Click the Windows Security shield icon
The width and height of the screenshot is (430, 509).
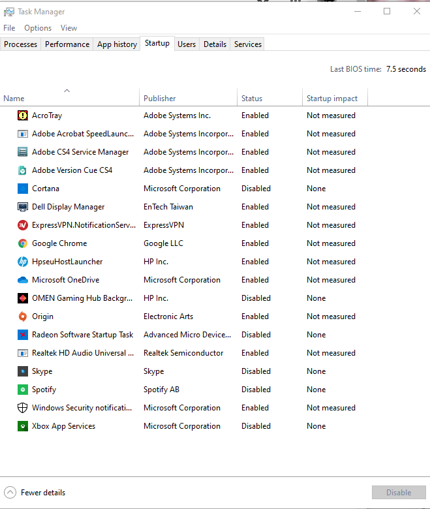pos(22,408)
